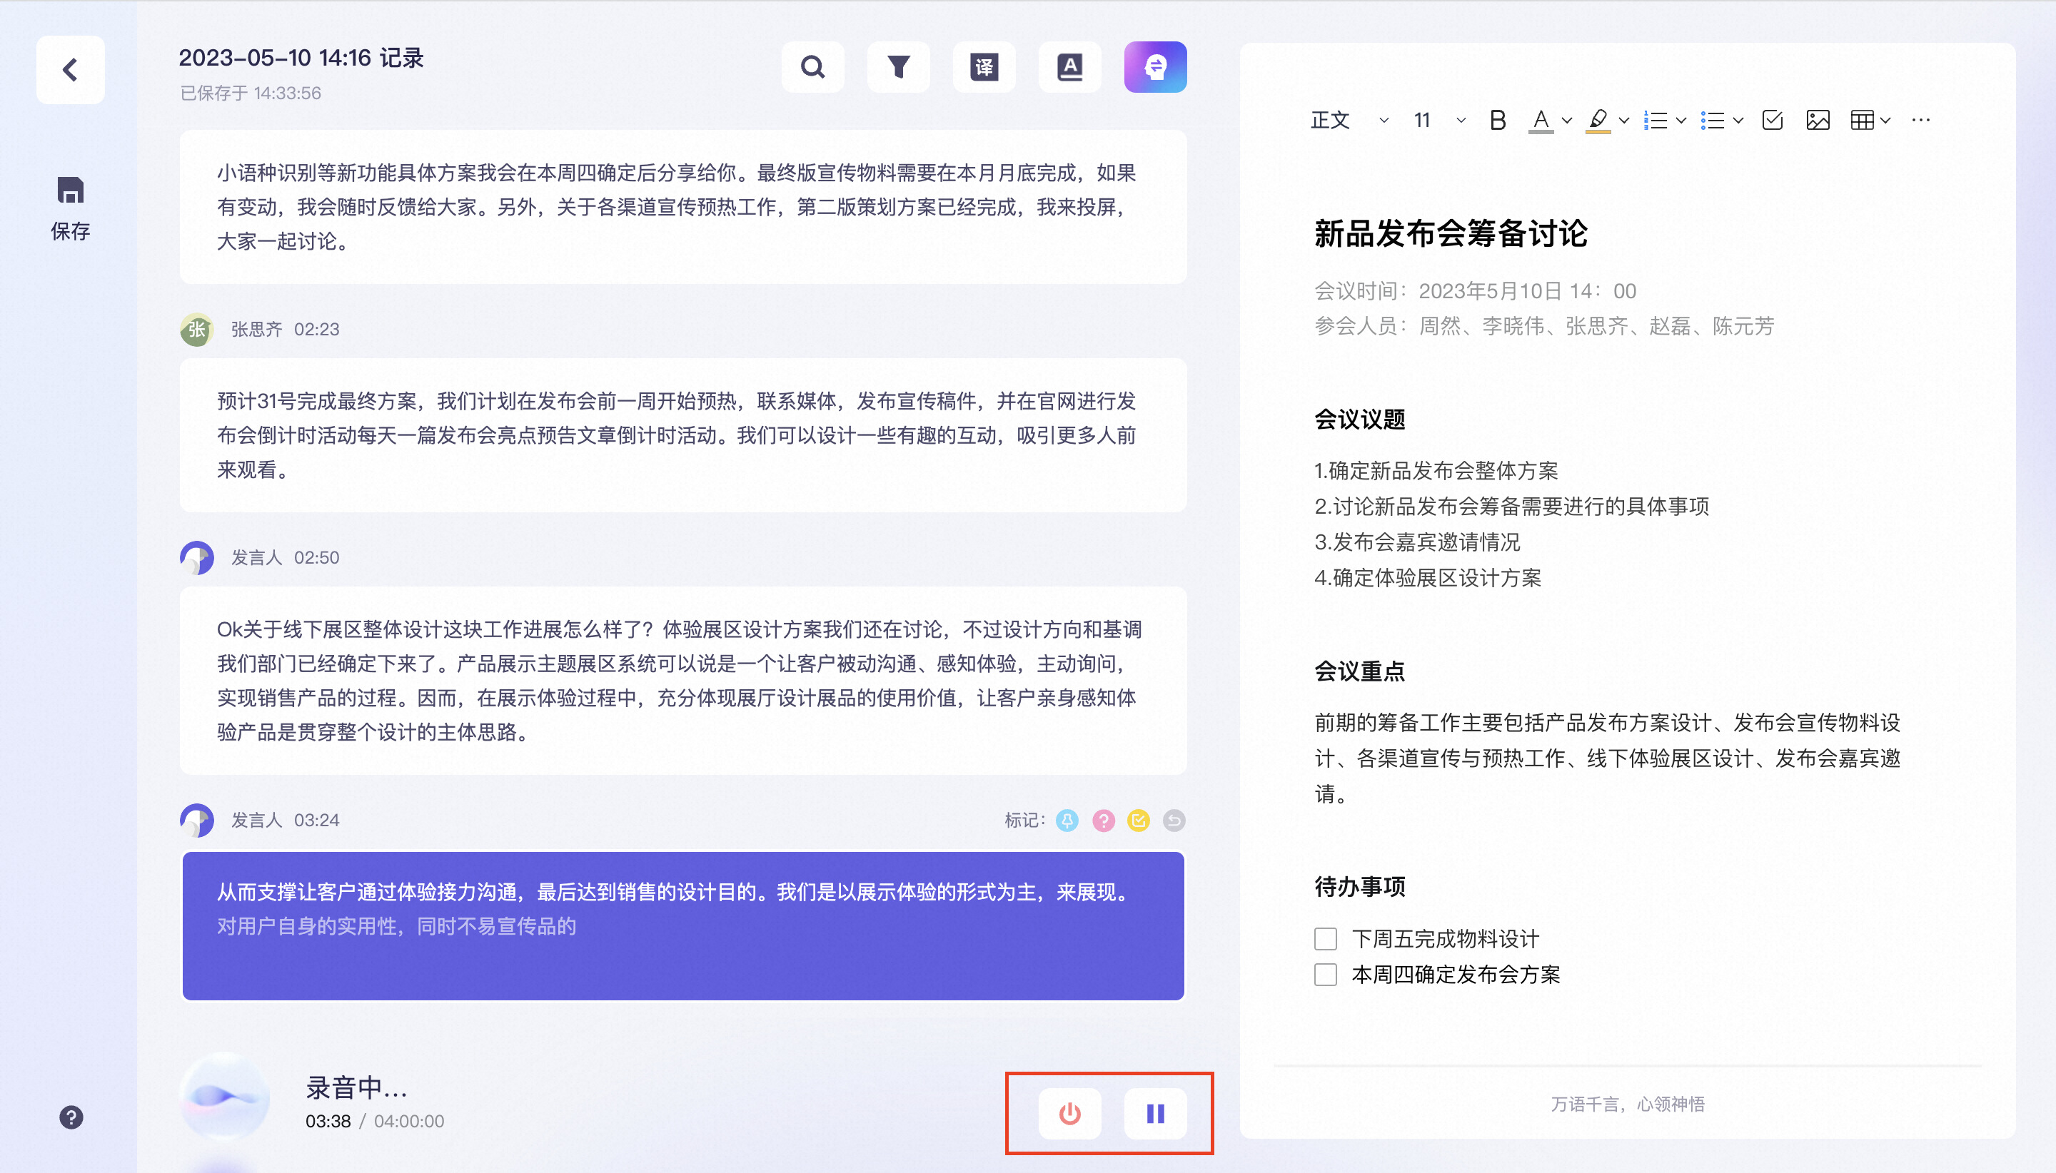Click speaker name 张思齐
Viewport: 2056px width, 1173px height.
(256, 330)
